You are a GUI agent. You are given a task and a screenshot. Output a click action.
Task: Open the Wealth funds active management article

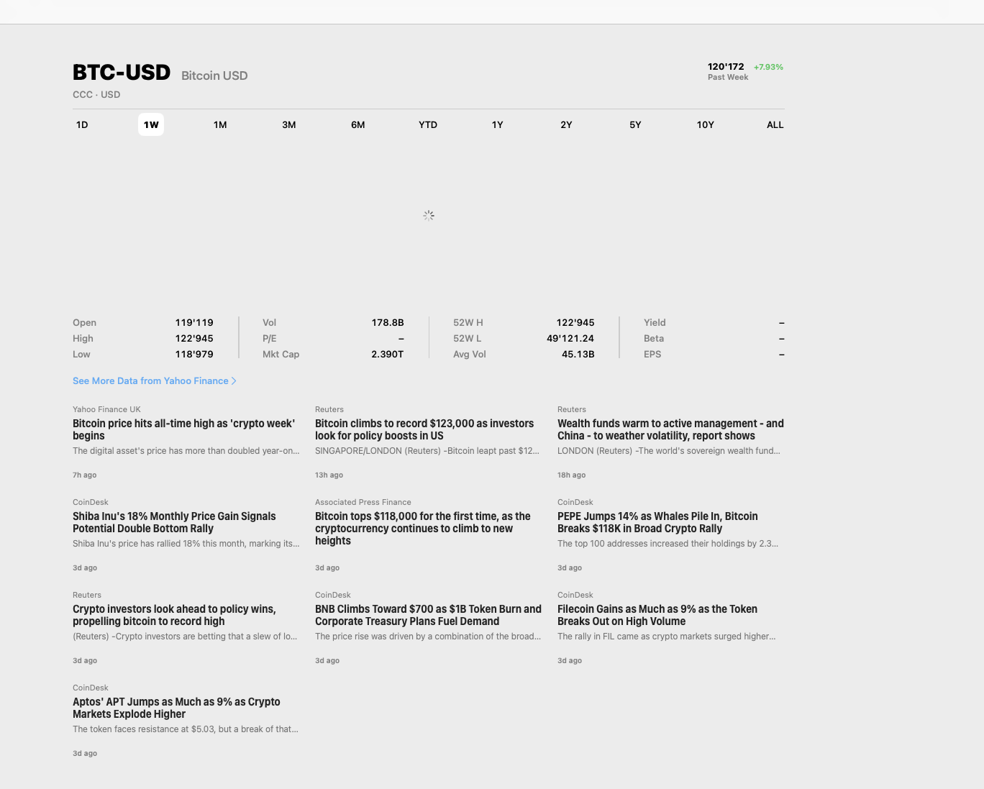click(x=670, y=429)
